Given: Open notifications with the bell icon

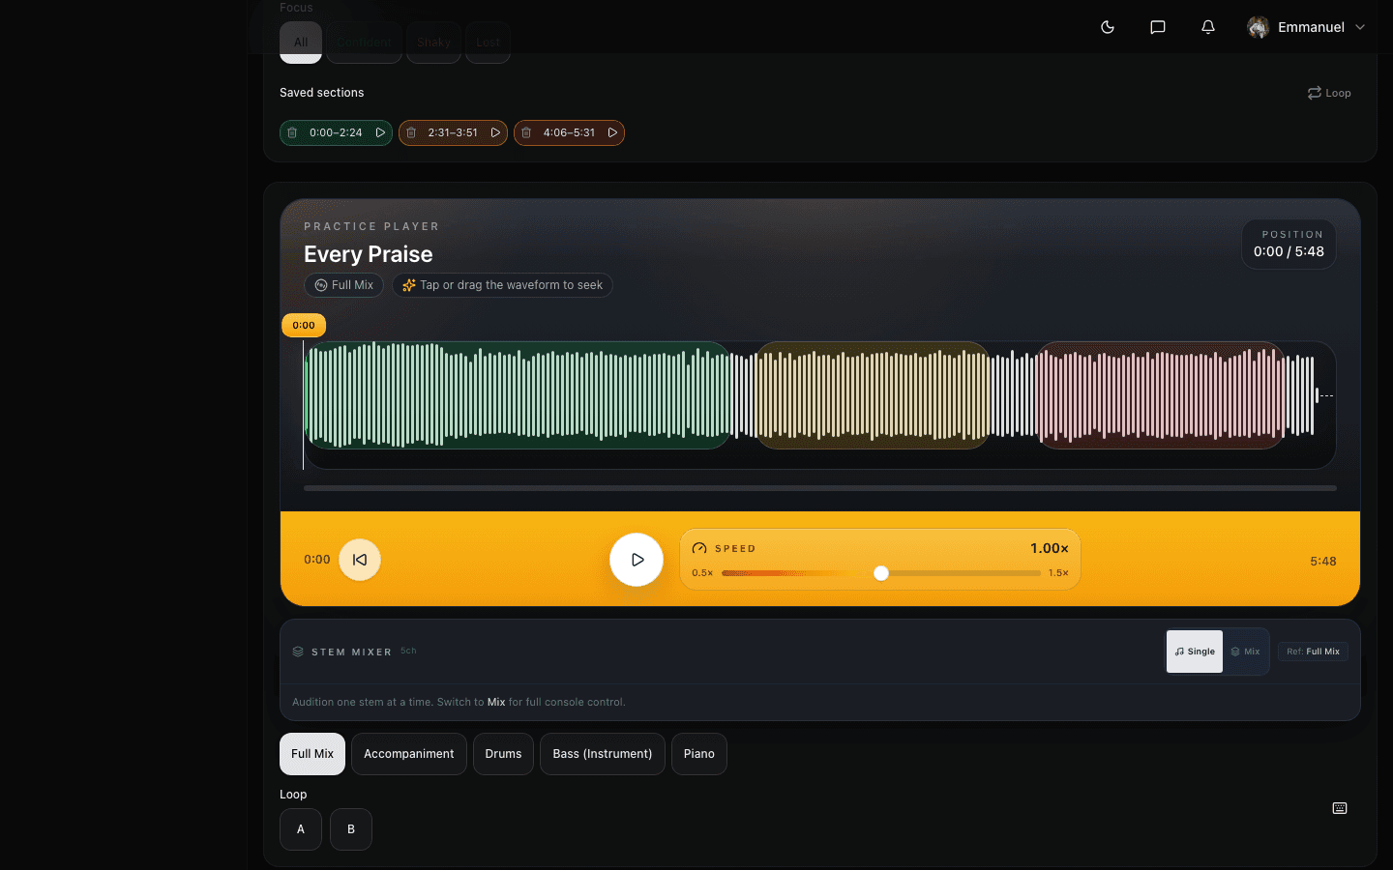Looking at the screenshot, I should 1207,27.
